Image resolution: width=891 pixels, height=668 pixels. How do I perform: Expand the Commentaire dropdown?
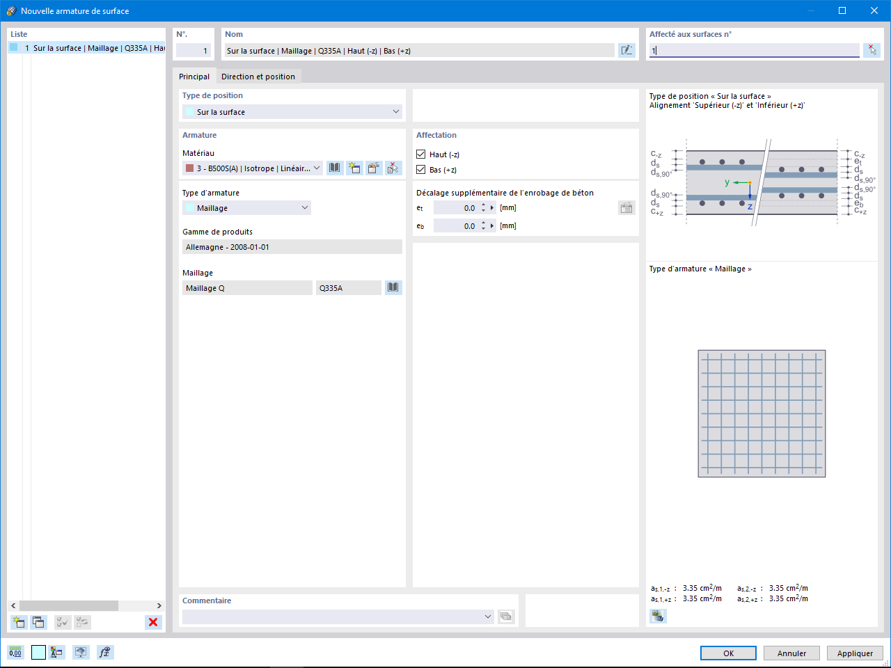click(487, 617)
